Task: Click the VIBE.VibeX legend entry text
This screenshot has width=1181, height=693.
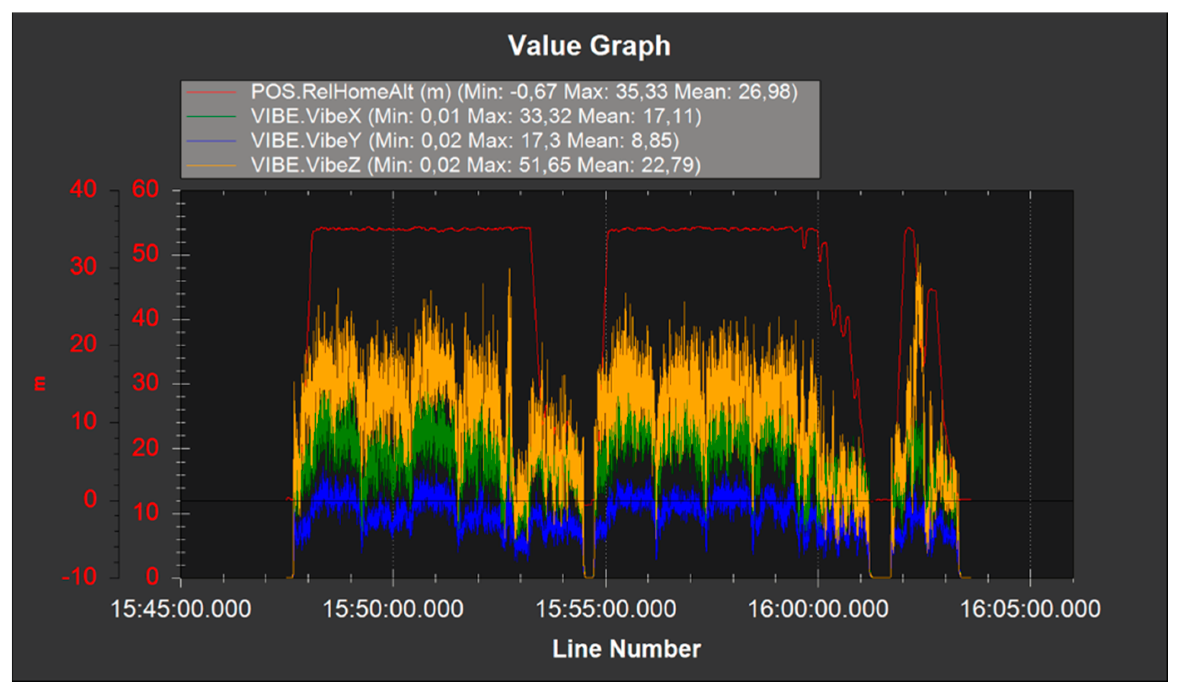Action: pos(476,116)
